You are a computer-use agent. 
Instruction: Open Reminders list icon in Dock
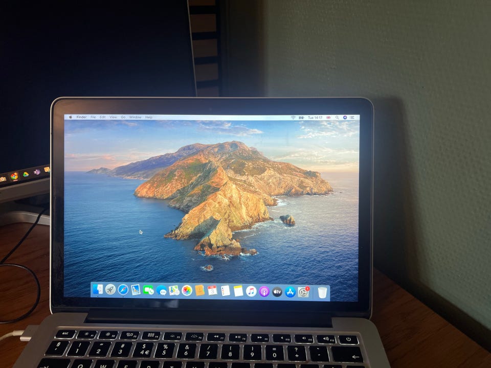tap(225, 291)
